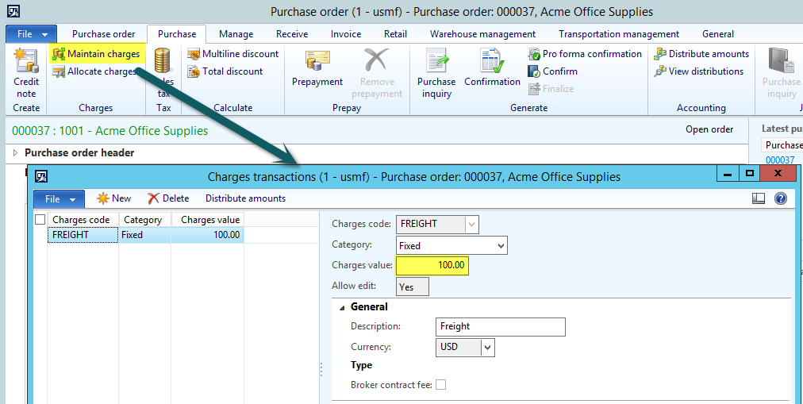Click the New button in Charges transactions
The width and height of the screenshot is (803, 404).
point(113,198)
